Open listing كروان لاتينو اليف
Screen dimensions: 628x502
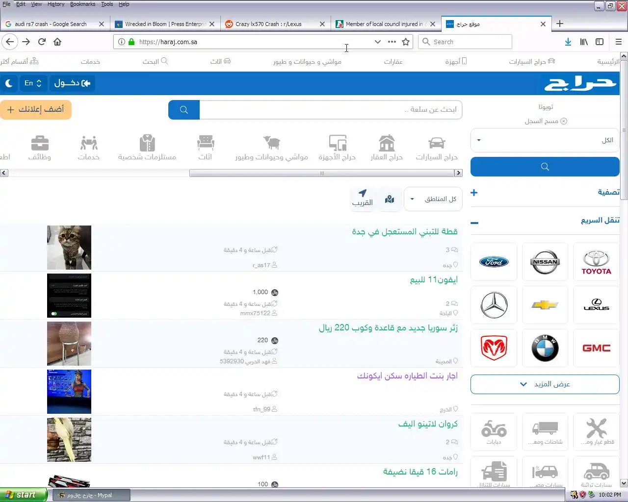(x=428, y=424)
